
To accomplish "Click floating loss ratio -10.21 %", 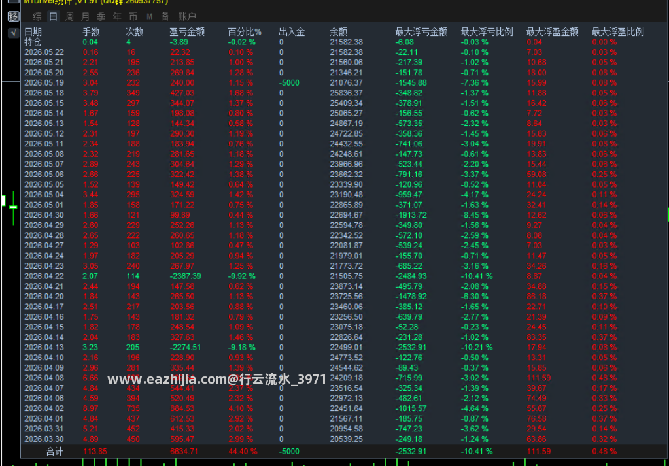I will (x=477, y=348).
